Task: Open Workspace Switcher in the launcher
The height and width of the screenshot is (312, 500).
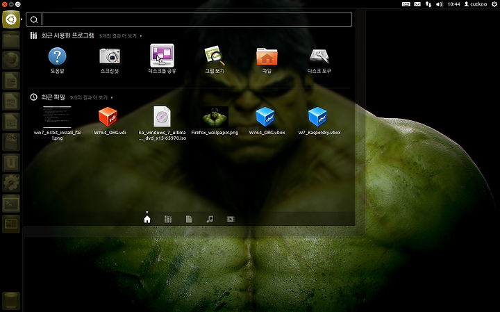Action: [x=11, y=224]
